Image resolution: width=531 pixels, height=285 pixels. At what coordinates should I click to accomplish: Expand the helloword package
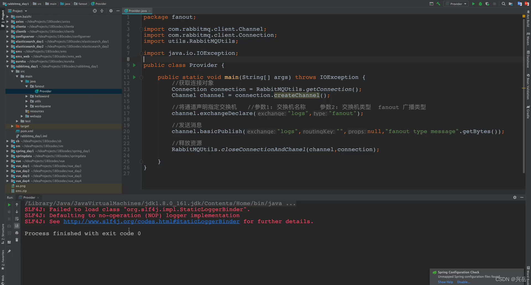27,96
